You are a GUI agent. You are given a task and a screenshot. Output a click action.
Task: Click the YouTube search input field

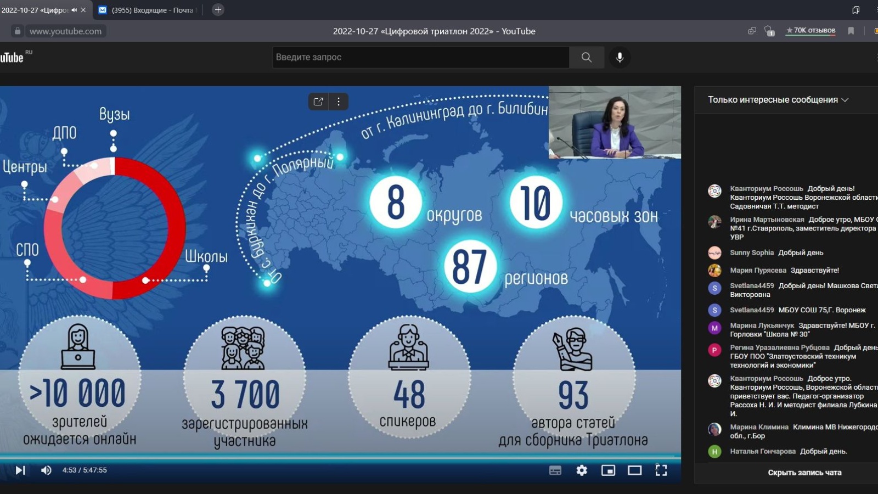click(x=420, y=57)
